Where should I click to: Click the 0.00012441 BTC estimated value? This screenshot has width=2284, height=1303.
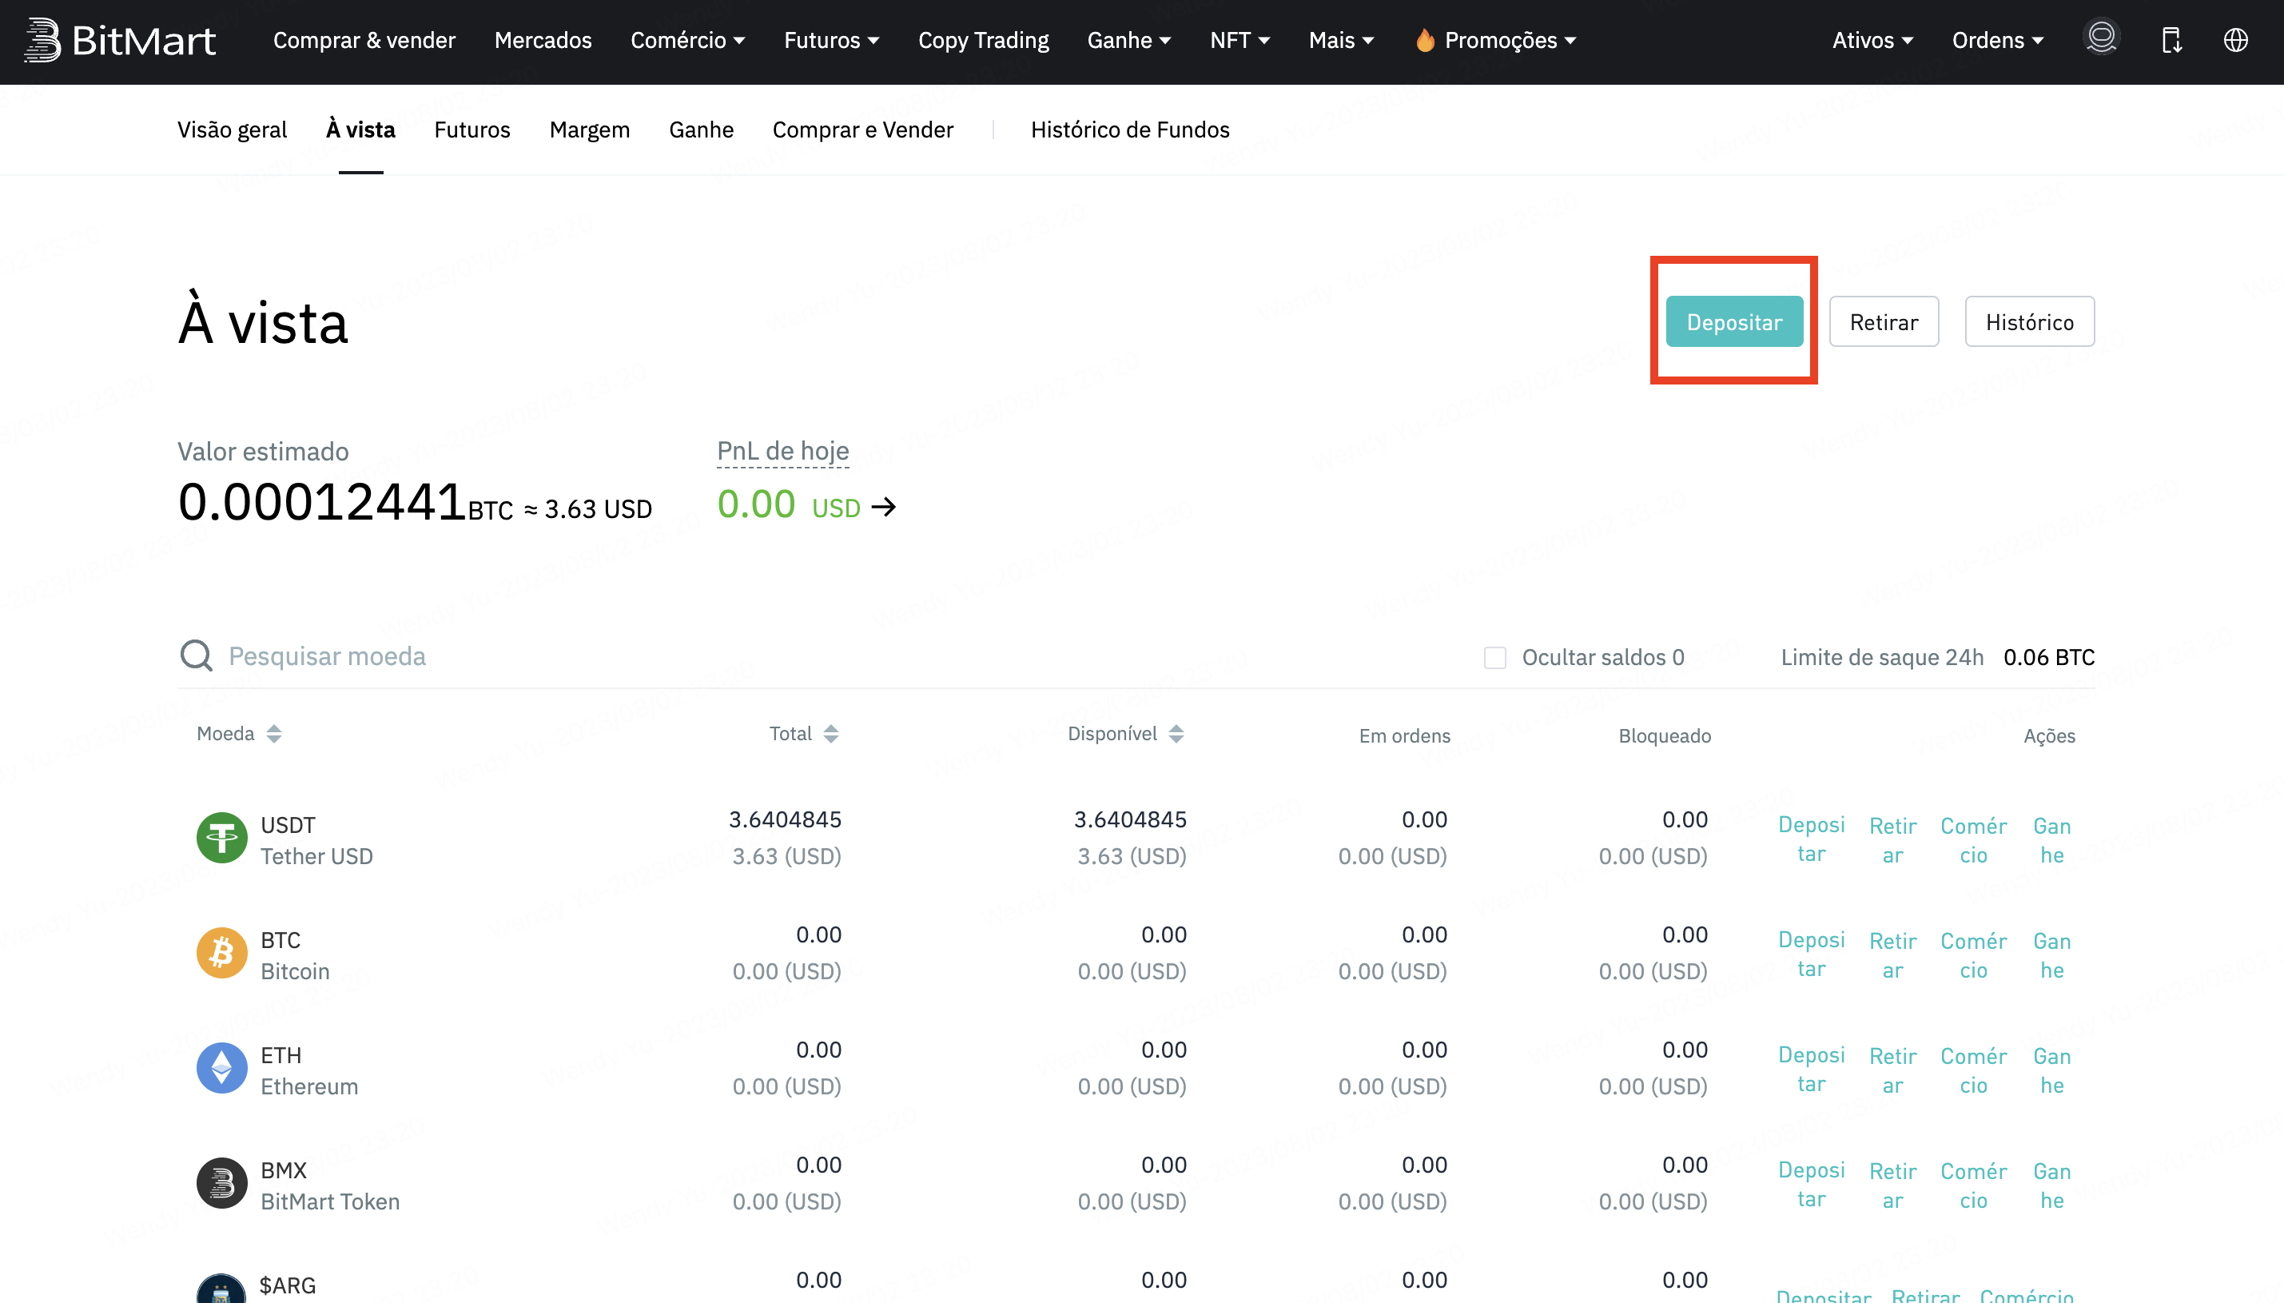click(346, 501)
